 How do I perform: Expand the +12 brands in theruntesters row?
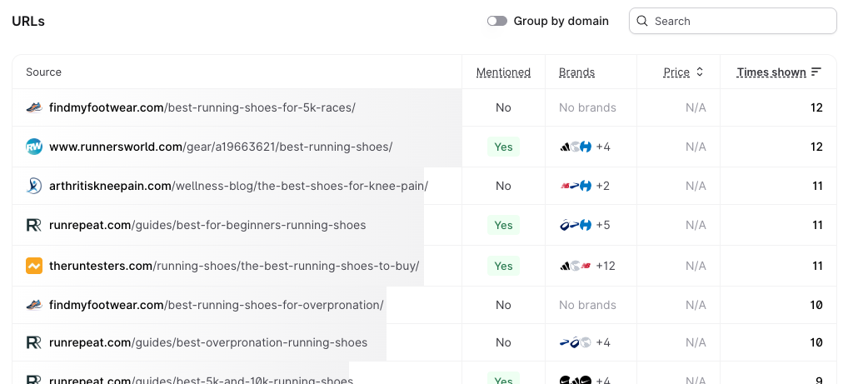point(606,266)
